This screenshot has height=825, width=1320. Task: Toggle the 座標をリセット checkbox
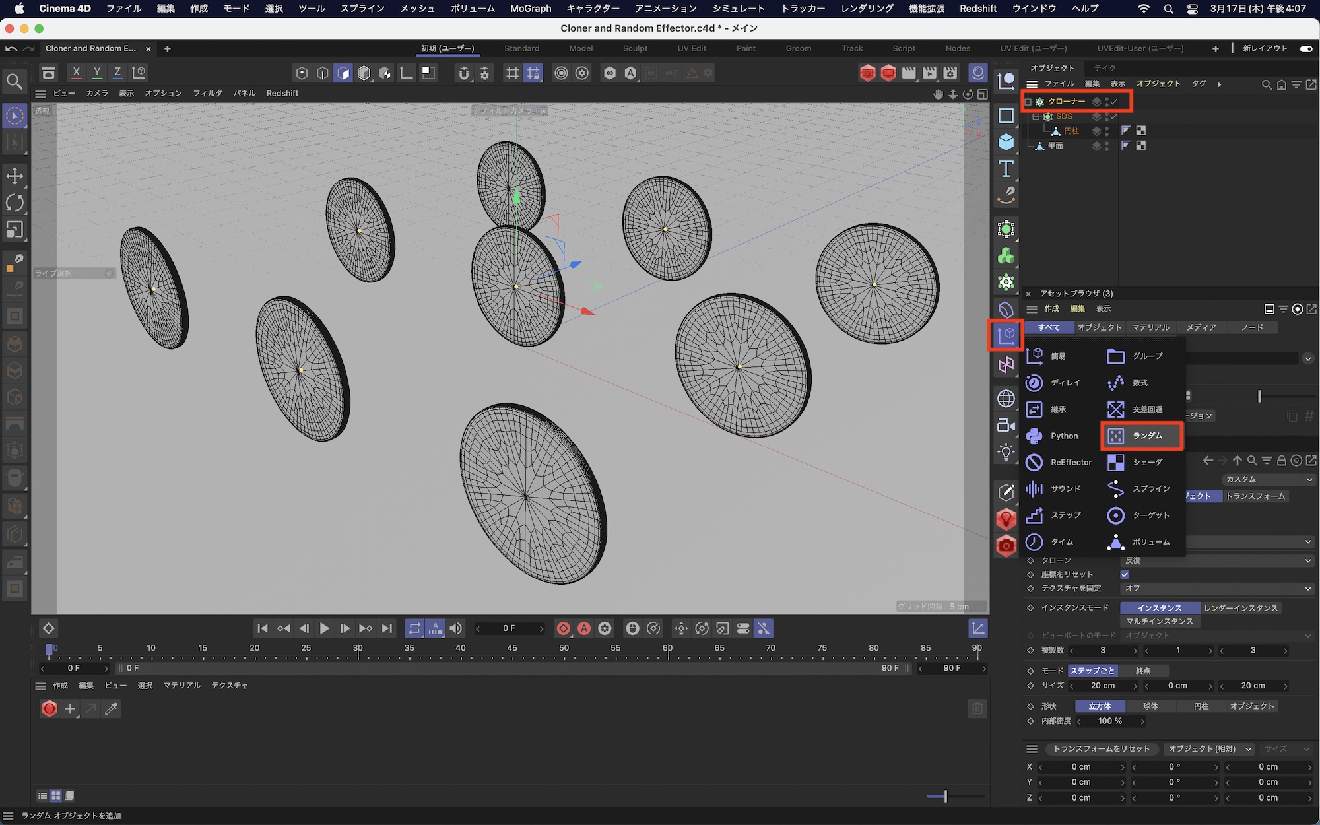click(x=1125, y=574)
